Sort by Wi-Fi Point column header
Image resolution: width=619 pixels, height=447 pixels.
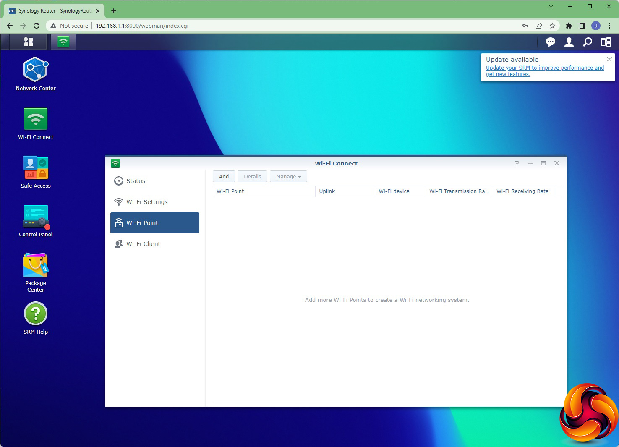(x=264, y=191)
